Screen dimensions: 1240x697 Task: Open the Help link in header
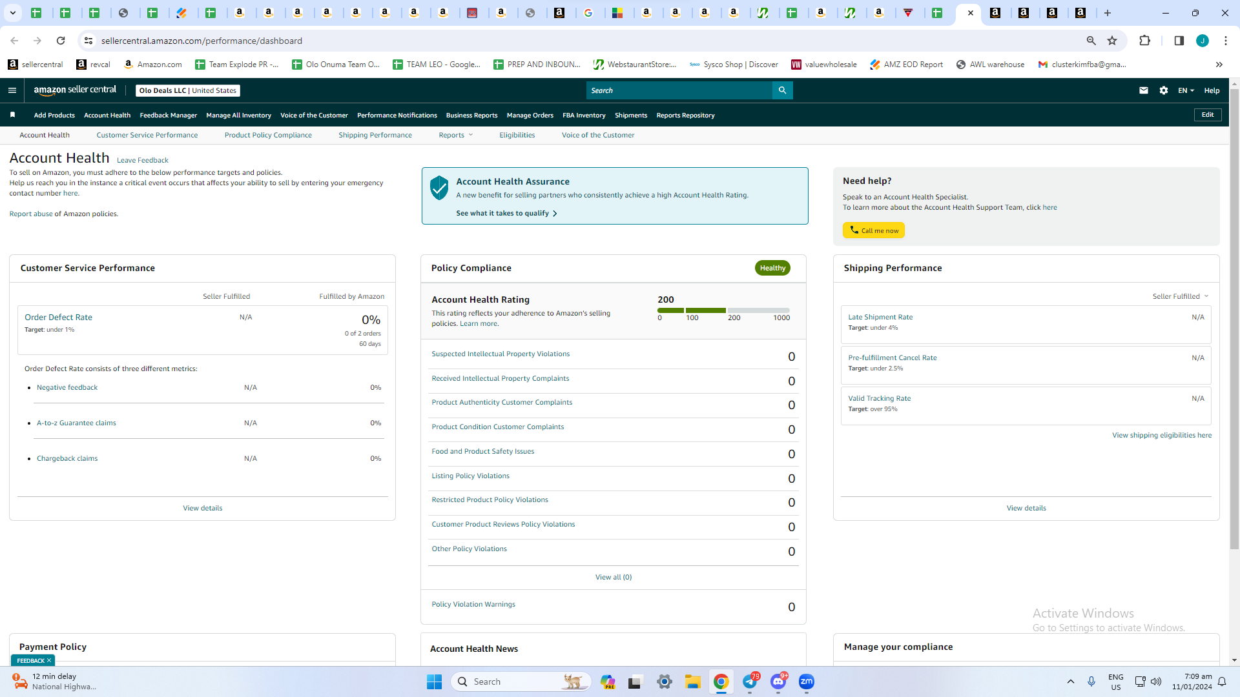(1212, 90)
